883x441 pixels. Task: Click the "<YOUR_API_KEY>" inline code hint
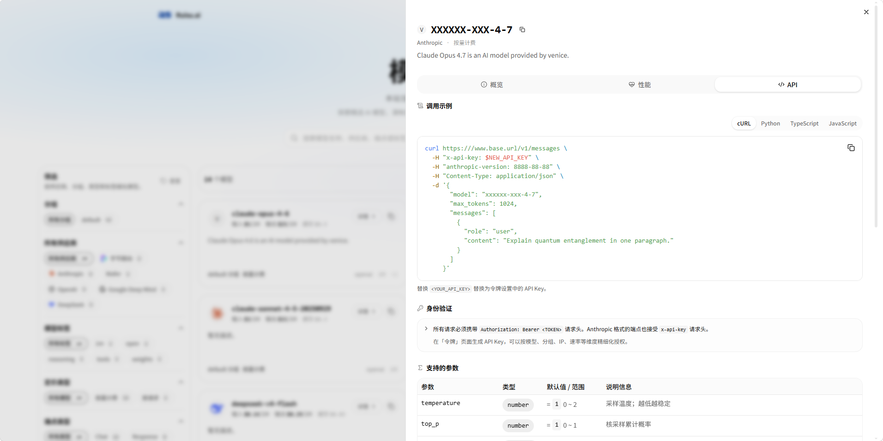click(450, 289)
